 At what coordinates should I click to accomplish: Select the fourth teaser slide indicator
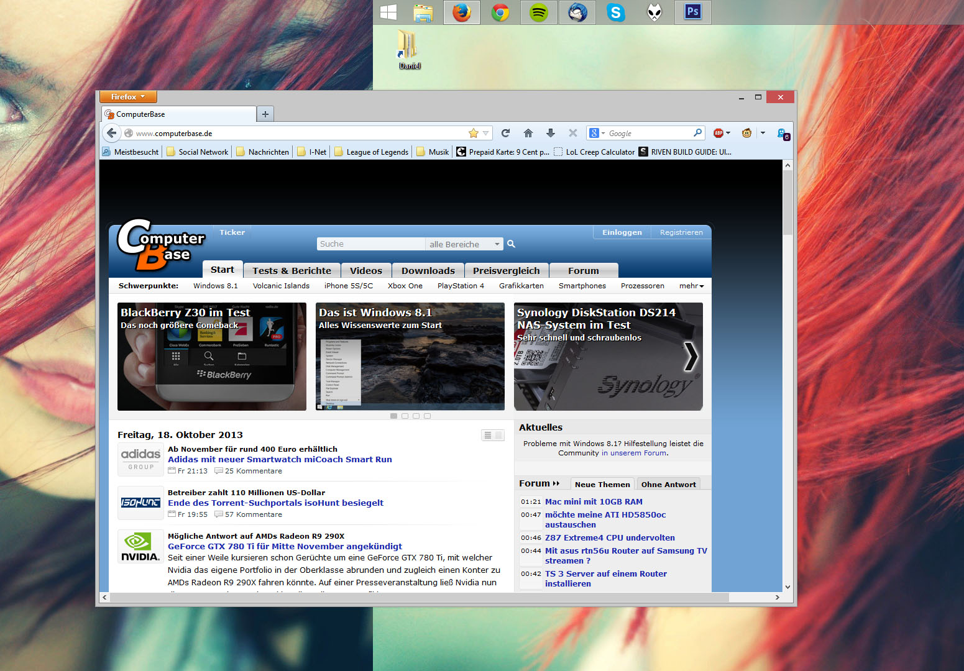click(x=427, y=416)
